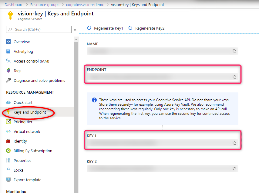Click the Regenerate Key1 refresh icon
This screenshot has width=259, height=193.
pos(89,28)
